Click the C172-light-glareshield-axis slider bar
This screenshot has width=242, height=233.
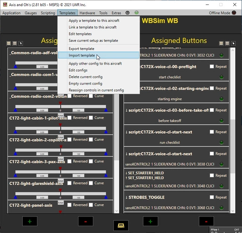point(60,194)
